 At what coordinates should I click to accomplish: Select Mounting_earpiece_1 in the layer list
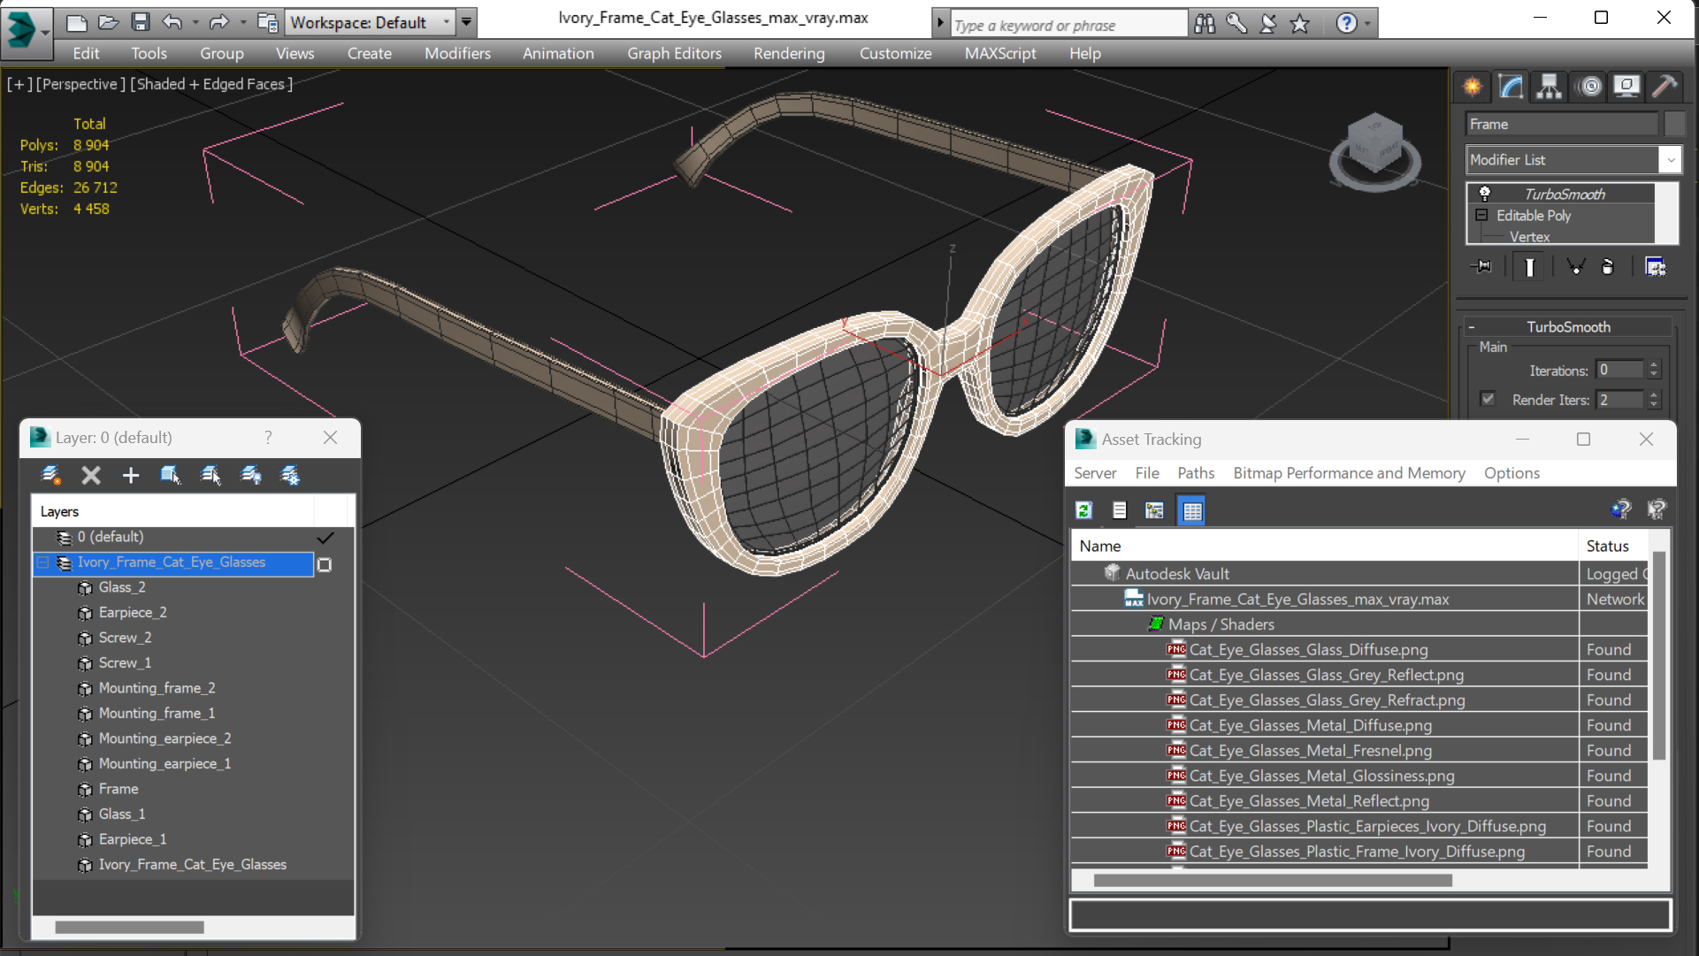pyautogui.click(x=165, y=764)
